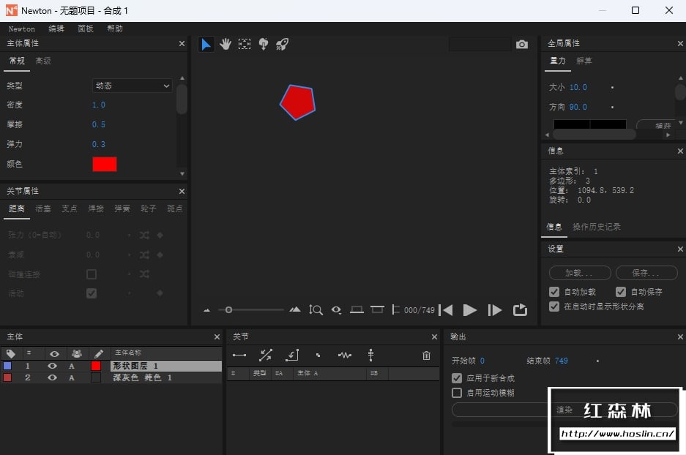
Task: Switch to the 高级 tab
Action: [43, 61]
